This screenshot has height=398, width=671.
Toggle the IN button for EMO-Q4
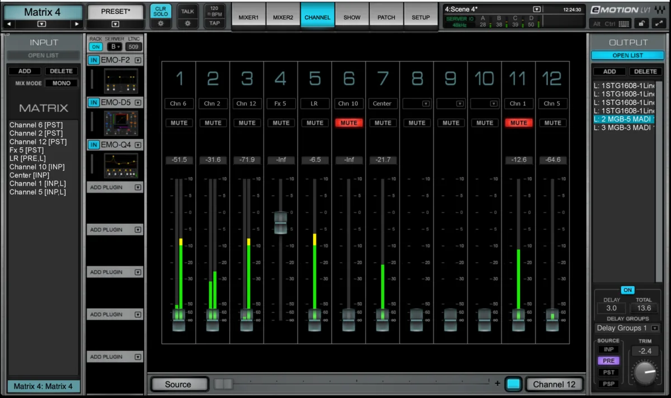point(93,145)
